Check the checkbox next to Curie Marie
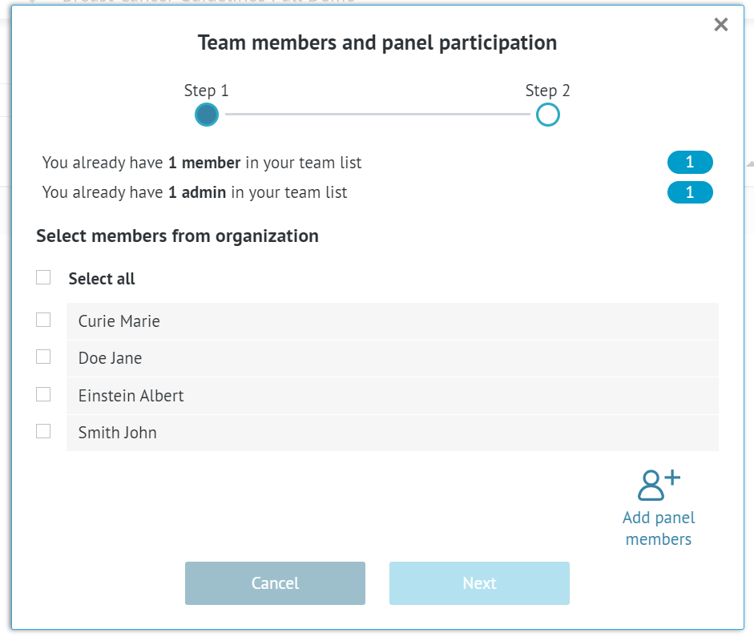Viewport: 754px width, 637px height. [x=43, y=319]
